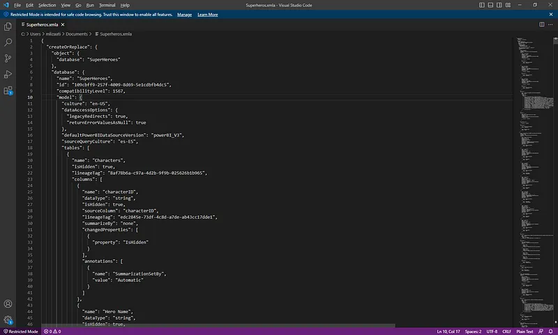Click the "sourceQueryCulture": "es-ES" line
558x335 pixels.
point(100,141)
